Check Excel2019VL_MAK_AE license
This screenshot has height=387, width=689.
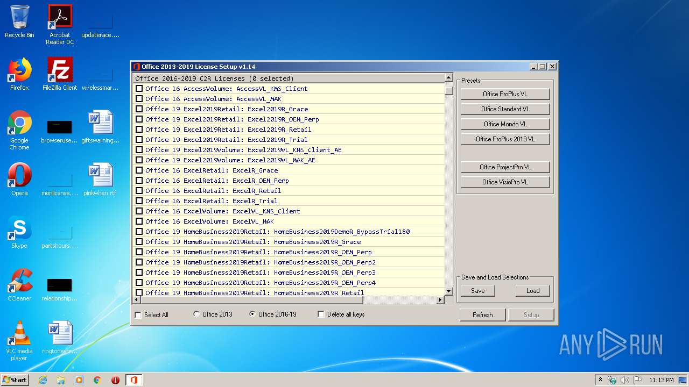pos(139,160)
